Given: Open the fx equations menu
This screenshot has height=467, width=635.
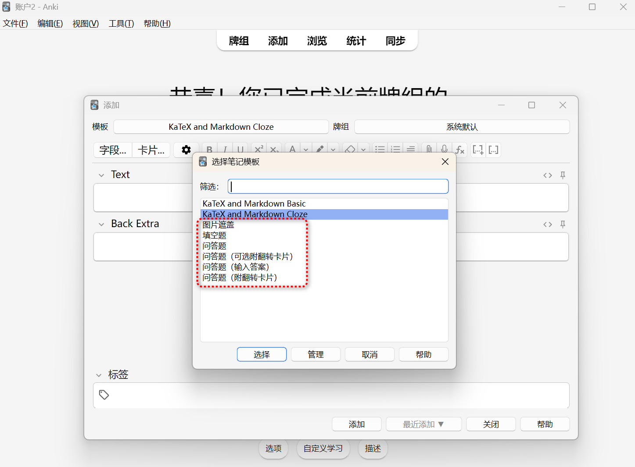Looking at the screenshot, I should 459,150.
